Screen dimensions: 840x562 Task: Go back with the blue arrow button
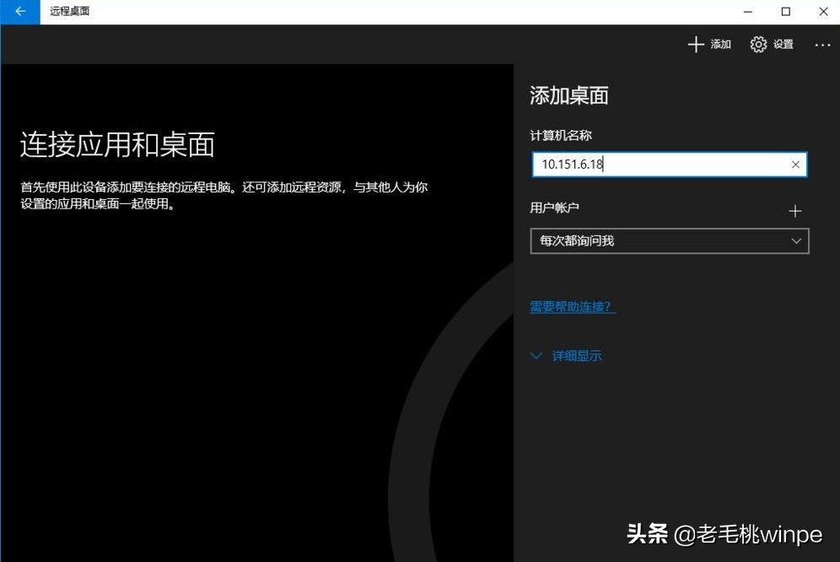(x=20, y=12)
